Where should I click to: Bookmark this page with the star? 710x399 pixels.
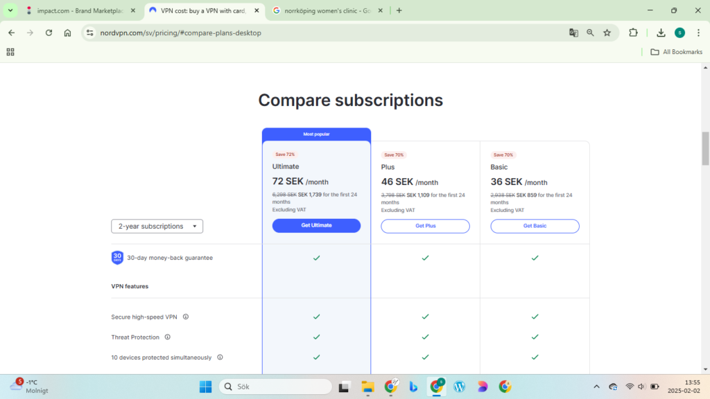[607, 33]
